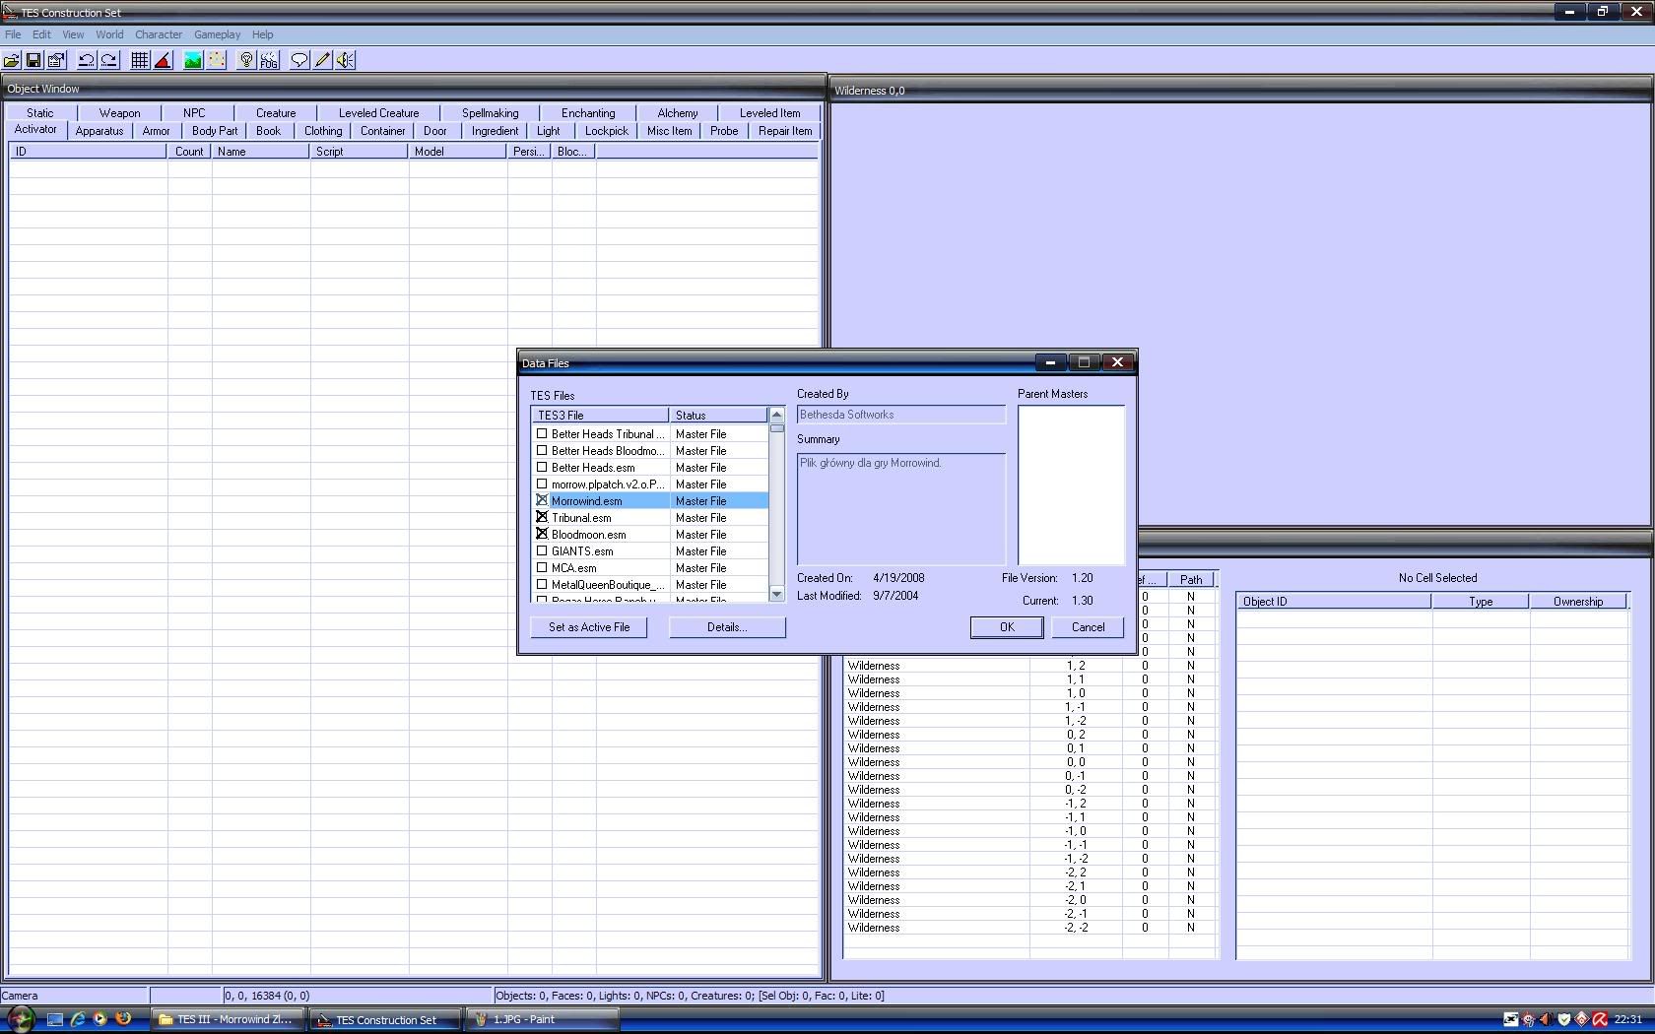Open the File menu
Image resolution: width=1655 pixels, height=1034 pixels.
pos(13,34)
